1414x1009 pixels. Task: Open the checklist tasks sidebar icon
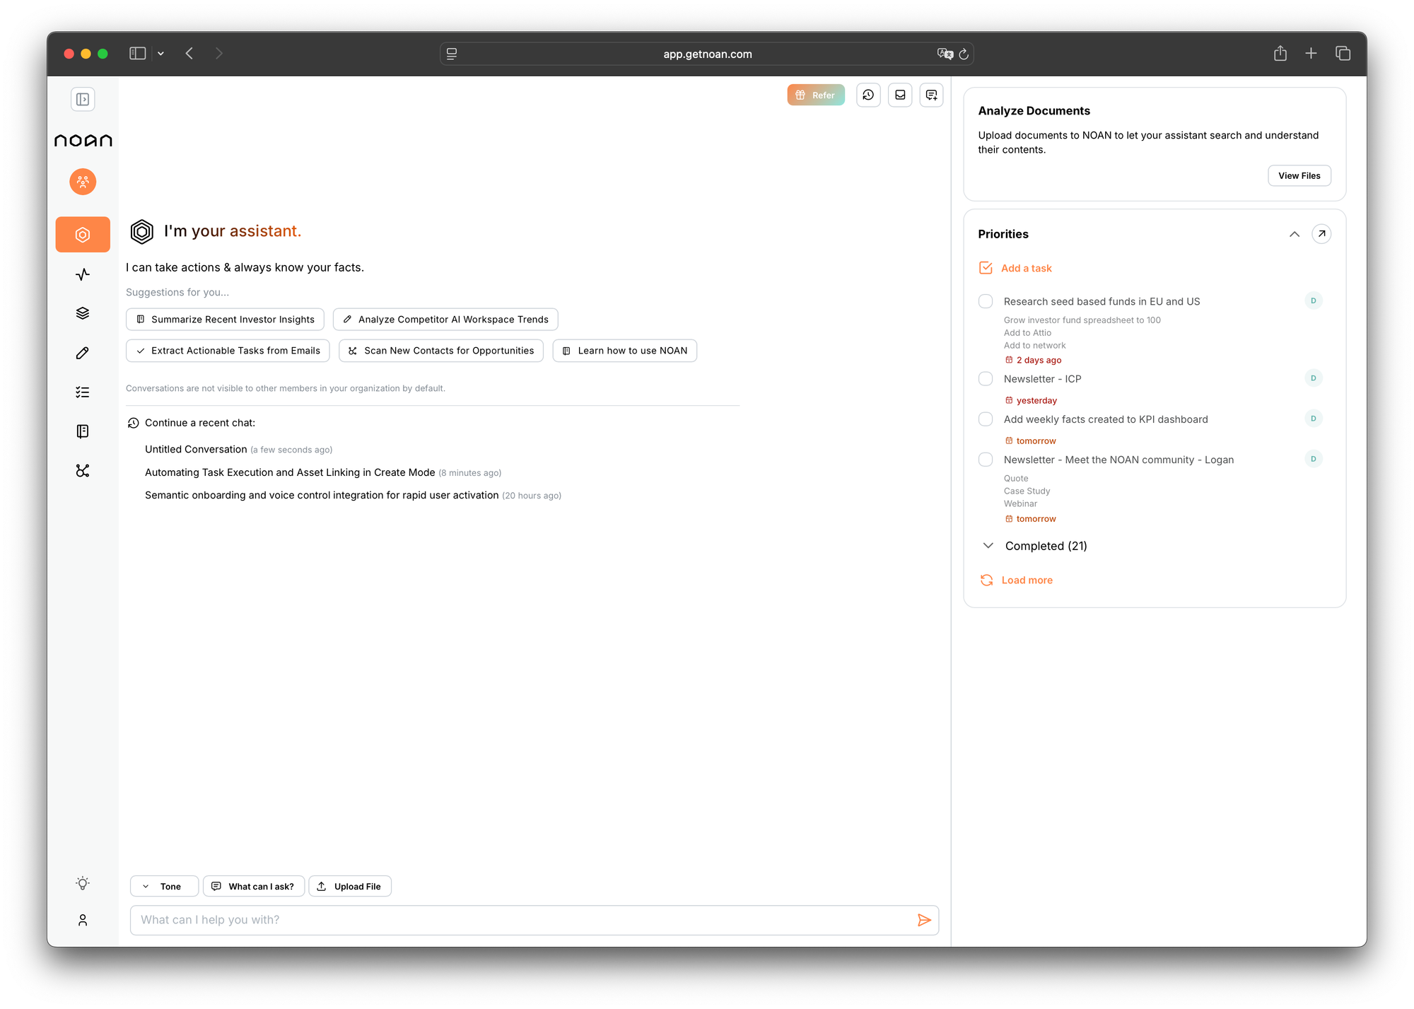point(83,392)
